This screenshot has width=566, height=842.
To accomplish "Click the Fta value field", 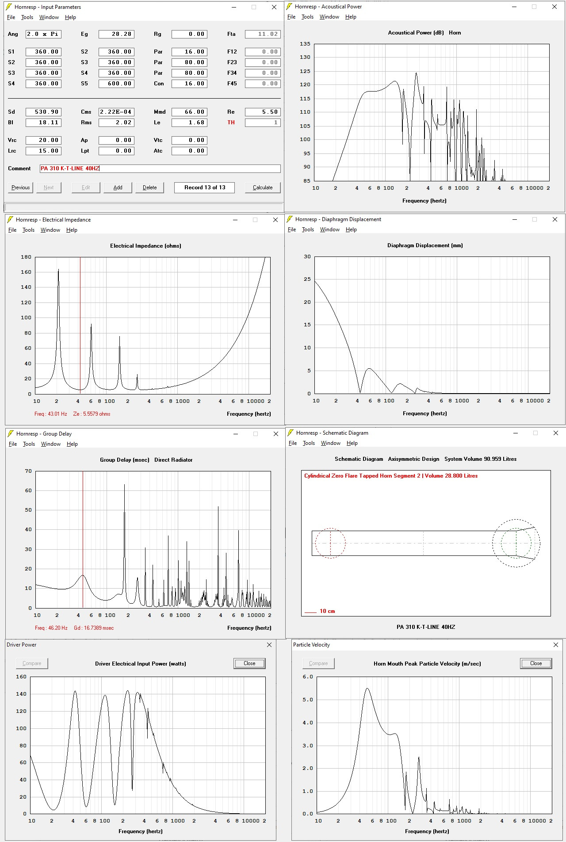I will 263,34.
